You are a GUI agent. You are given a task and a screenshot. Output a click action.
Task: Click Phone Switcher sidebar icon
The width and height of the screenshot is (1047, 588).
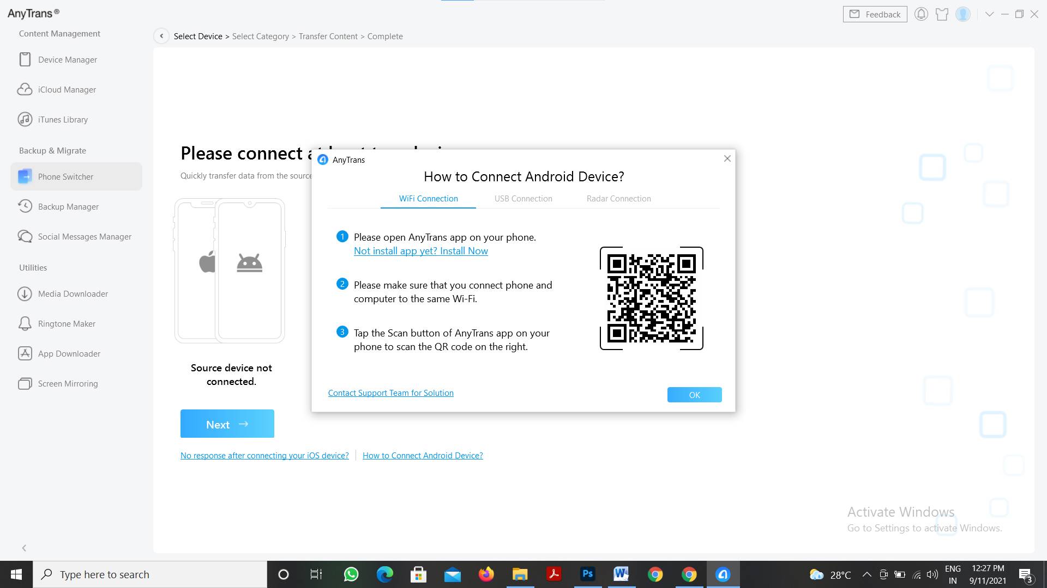(x=26, y=176)
